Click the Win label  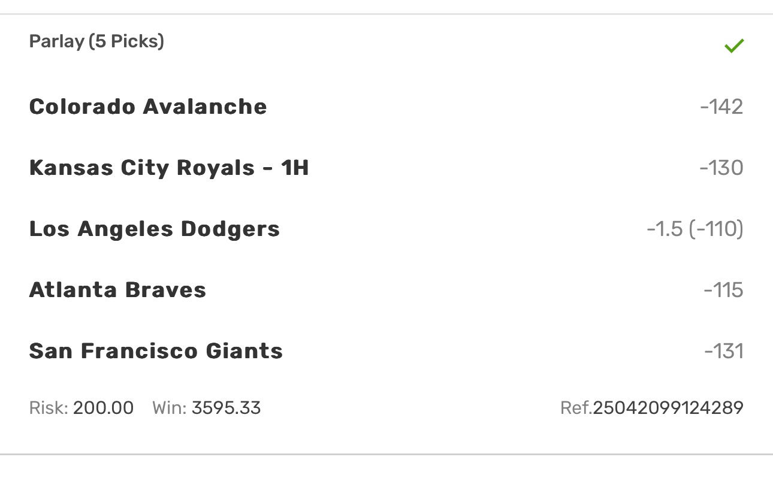[x=170, y=409]
